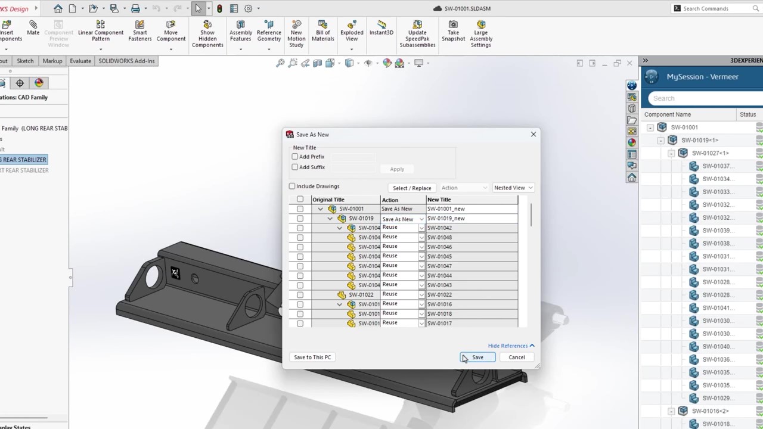Check the Include Drawings option
Image resolution: width=763 pixels, height=429 pixels.
coord(291,186)
